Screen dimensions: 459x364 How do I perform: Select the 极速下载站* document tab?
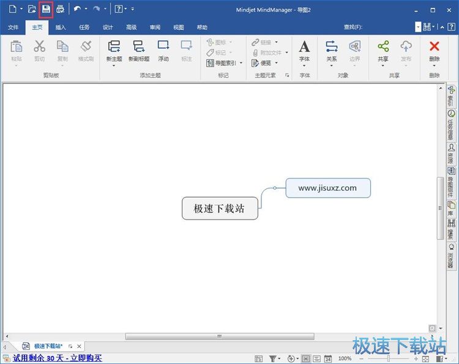click(48, 346)
